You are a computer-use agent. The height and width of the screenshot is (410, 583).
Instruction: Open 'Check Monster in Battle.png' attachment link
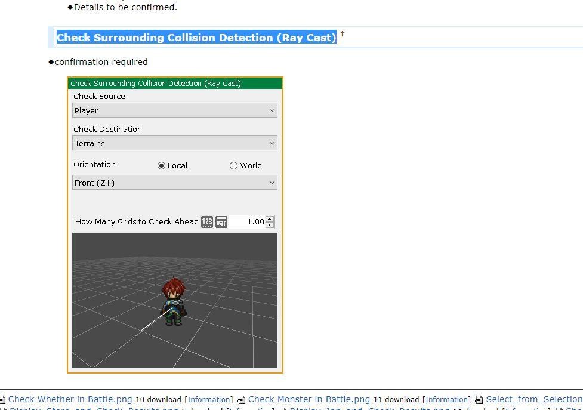click(x=309, y=399)
